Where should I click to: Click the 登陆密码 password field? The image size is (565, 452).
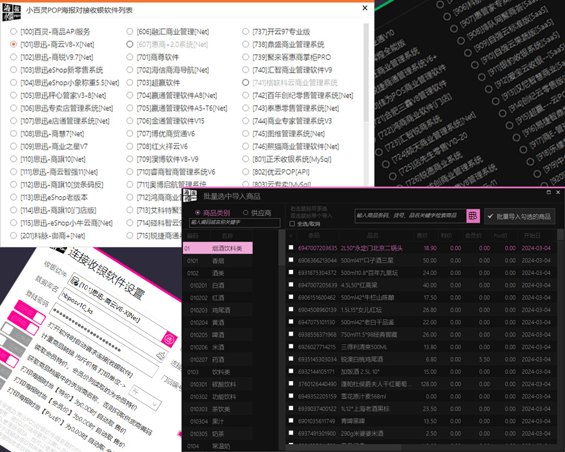click(105, 341)
